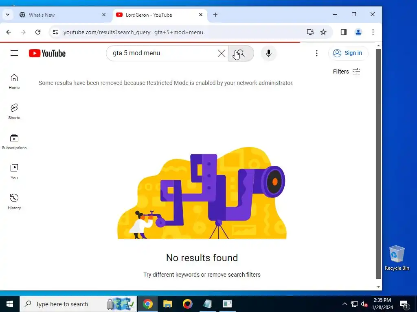Click the Restricted Mode notice text
The width and height of the screenshot is (417, 312).
pyautogui.click(x=166, y=83)
